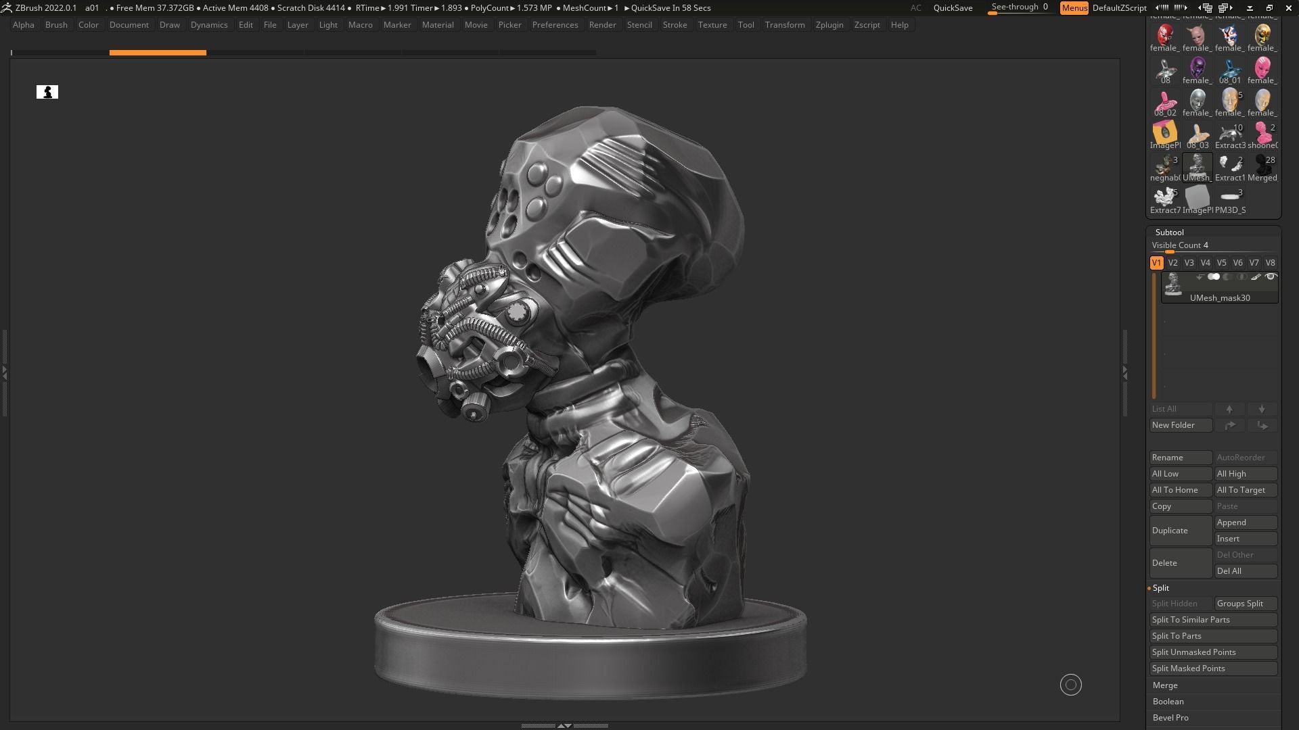Image resolution: width=1299 pixels, height=730 pixels.
Task: Expand the Merge section
Action: pos(1165,685)
